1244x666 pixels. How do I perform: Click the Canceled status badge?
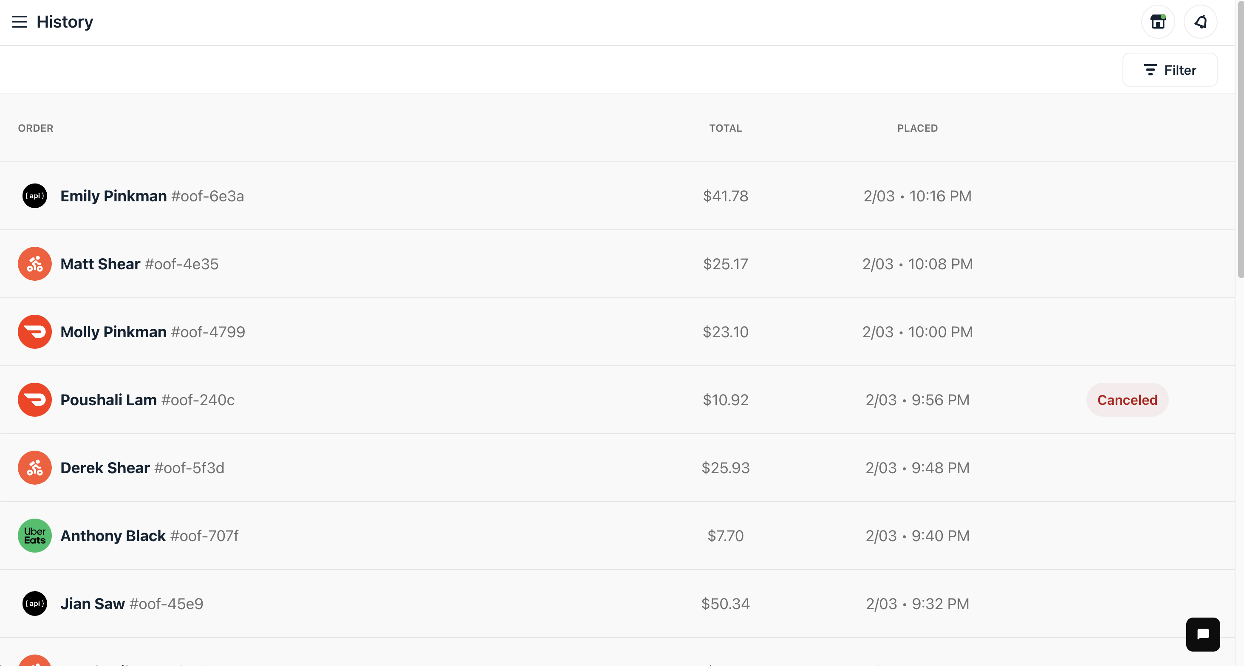coord(1127,400)
